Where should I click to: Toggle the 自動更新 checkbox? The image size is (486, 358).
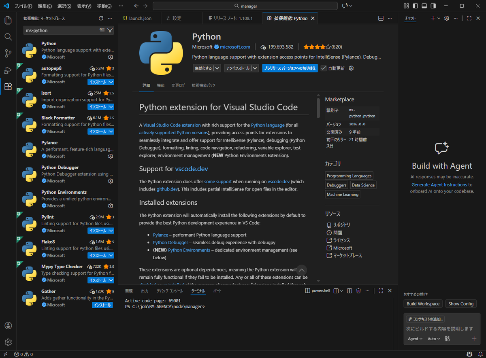(x=324, y=68)
